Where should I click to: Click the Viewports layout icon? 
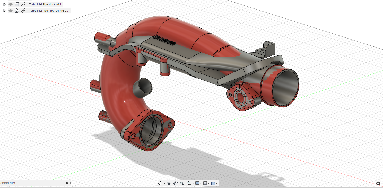click(x=213, y=183)
